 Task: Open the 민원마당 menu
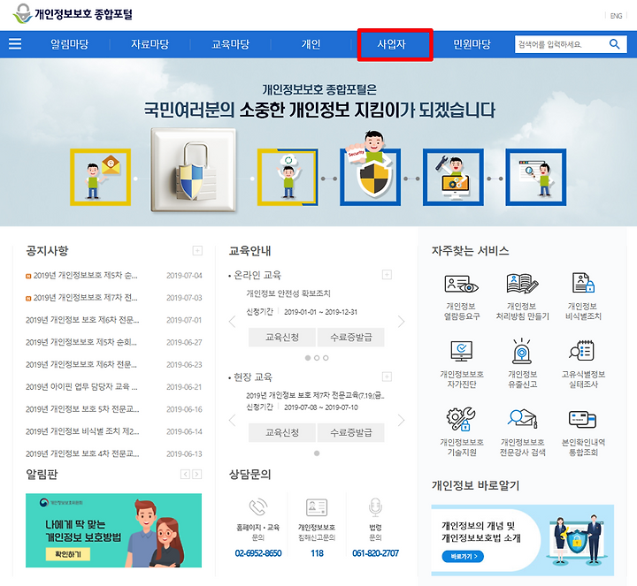pyautogui.click(x=472, y=44)
